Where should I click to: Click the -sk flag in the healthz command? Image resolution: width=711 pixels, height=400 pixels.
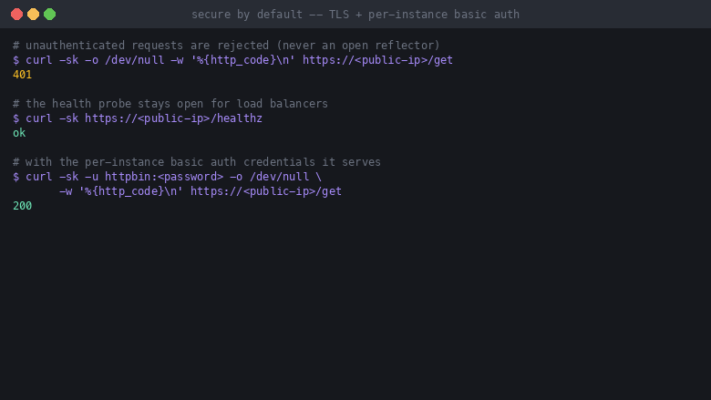68,118
